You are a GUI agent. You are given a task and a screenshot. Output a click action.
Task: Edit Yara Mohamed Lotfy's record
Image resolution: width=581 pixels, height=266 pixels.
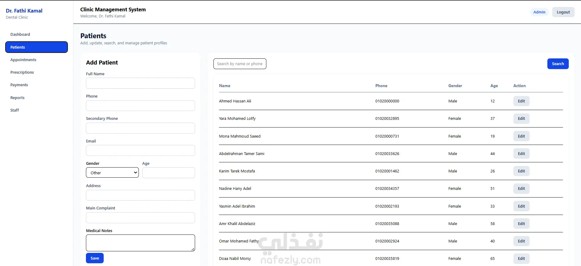tap(521, 119)
